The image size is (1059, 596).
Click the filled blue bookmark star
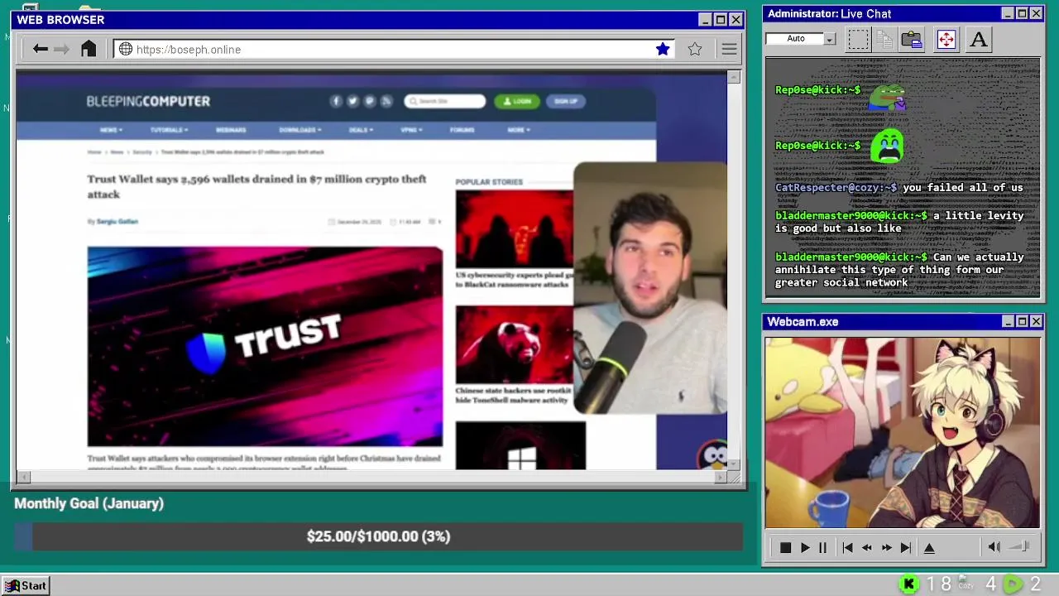663,49
